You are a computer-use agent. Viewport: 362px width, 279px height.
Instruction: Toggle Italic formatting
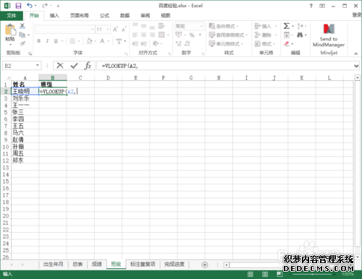pyautogui.click(x=47, y=41)
